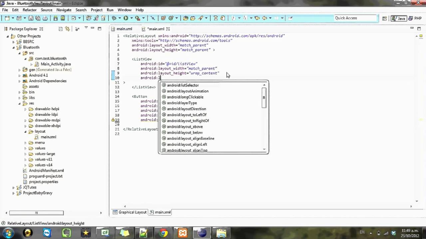
Task: Open Chrome from the taskbar
Action: click(x=163, y=233)
